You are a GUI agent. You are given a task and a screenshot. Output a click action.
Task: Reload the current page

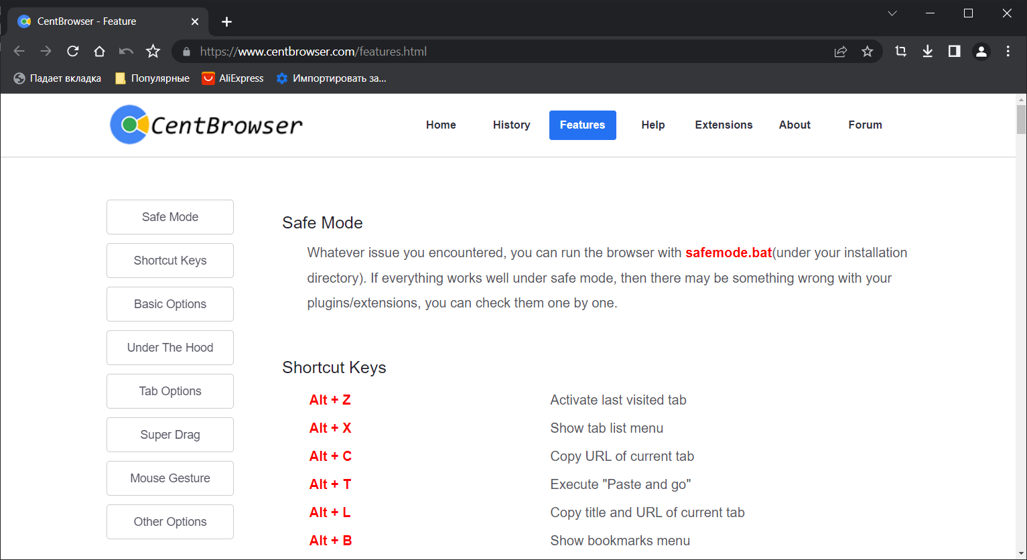[x=73, y=52]
